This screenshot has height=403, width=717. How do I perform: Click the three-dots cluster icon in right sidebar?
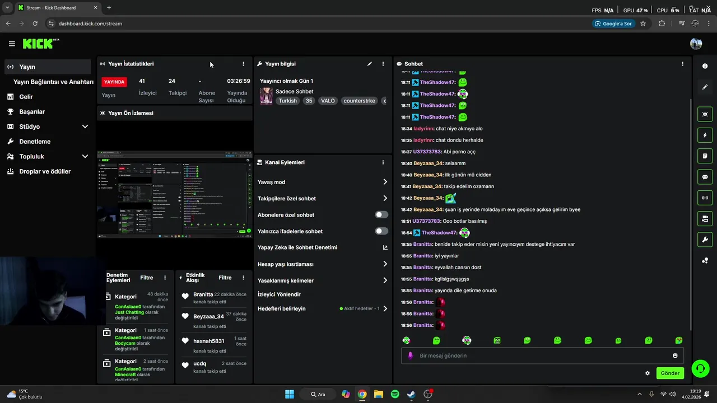click(x=705, y=260)
